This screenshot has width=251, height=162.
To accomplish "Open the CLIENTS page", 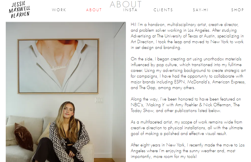I will pyautogui.click(x=163, y=10).
